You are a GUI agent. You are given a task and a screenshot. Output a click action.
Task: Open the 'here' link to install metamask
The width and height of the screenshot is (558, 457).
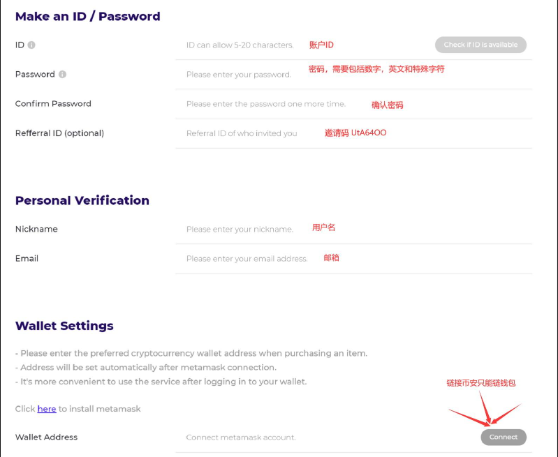tap(47, 409)
